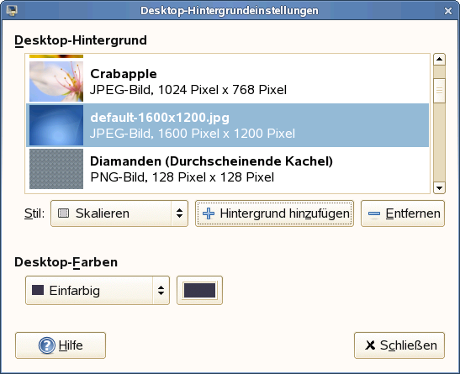460x374 pixels.
Task: Open the Einfarbig color mode dropdown
Action: (98, 291)
